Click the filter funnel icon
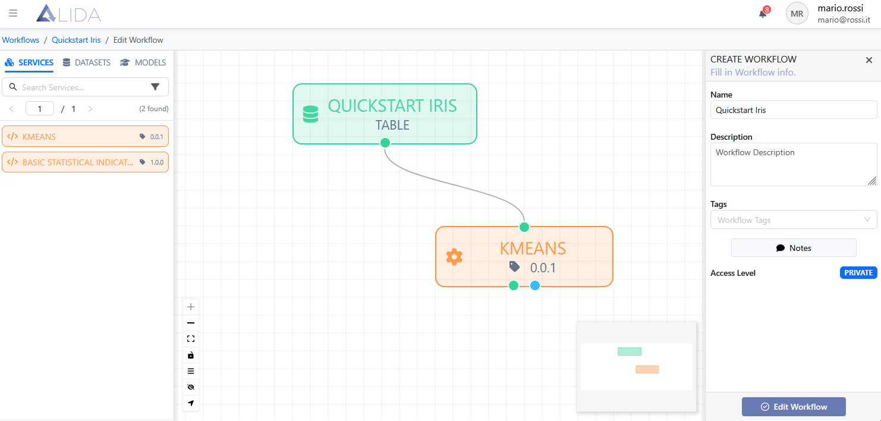Screen dimensions: 881x421 155,87
